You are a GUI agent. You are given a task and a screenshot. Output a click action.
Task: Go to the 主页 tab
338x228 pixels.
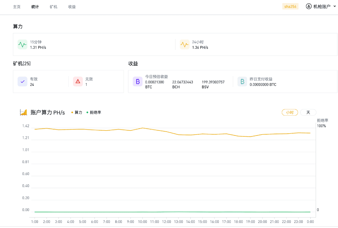pos(17,7)
